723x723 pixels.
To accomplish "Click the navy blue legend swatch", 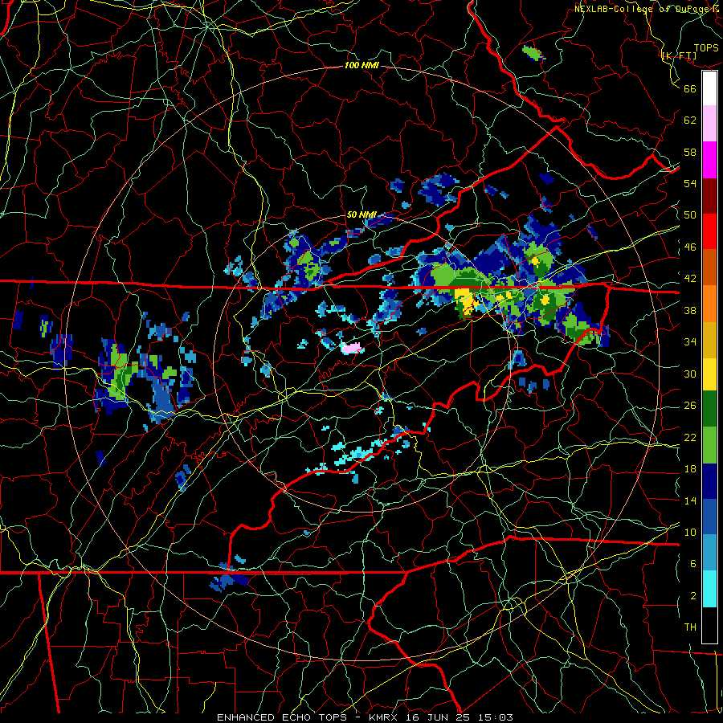I will pyautogui.click(x=709, y=481).
